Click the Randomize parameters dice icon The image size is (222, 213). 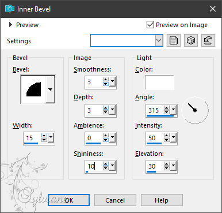tap(191, 40)
